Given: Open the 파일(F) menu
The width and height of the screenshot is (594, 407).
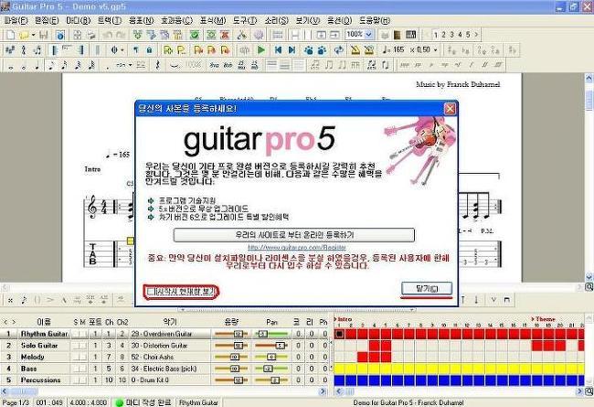Looking at the screenshot, I should coord(16,20).
